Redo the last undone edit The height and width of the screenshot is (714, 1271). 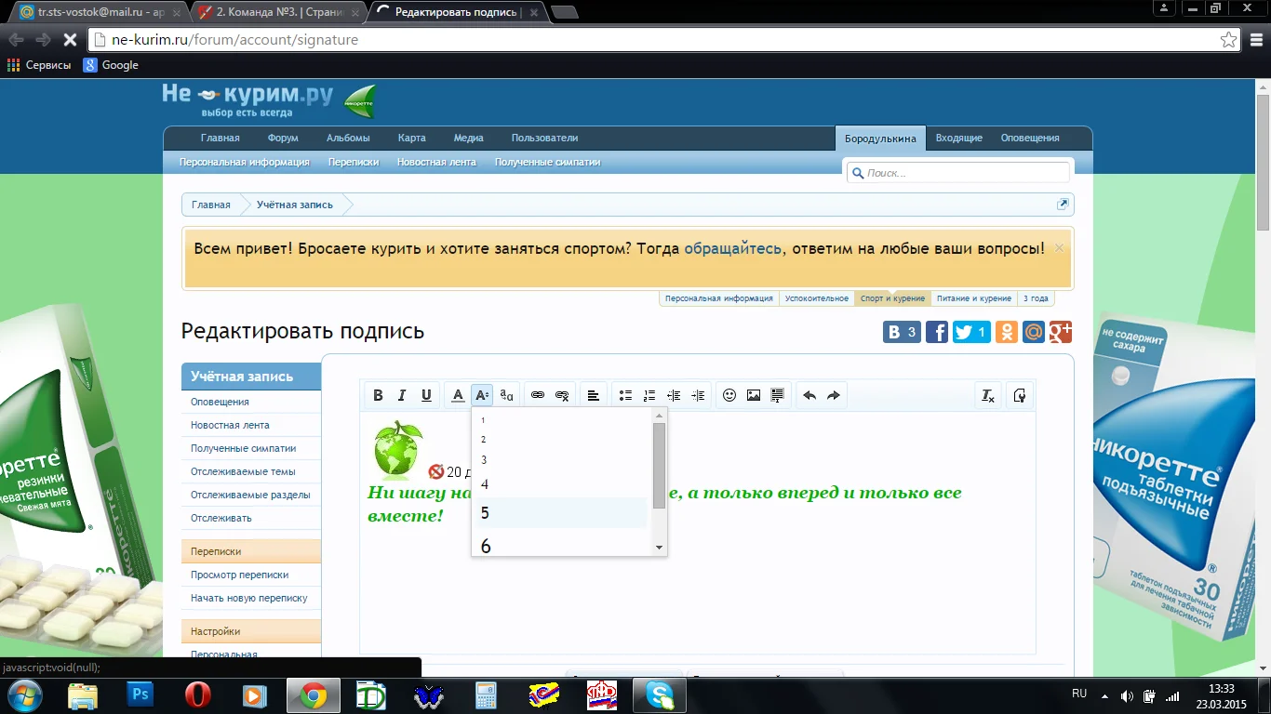click(x=834, y=395)
